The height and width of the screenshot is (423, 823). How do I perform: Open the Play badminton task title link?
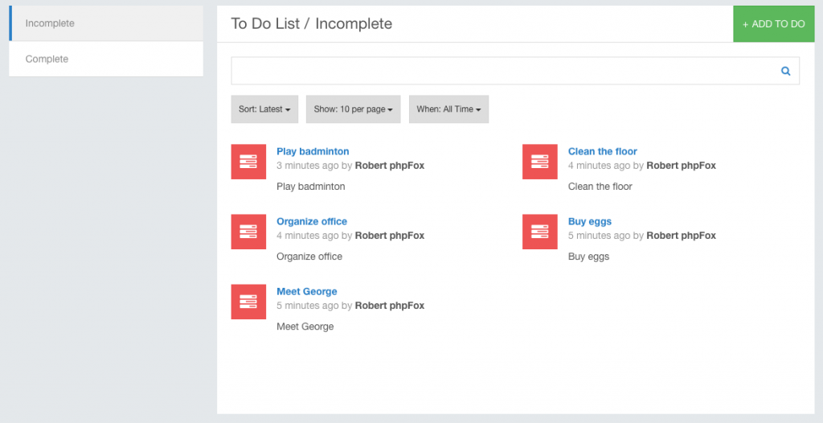tap(313, 151)
